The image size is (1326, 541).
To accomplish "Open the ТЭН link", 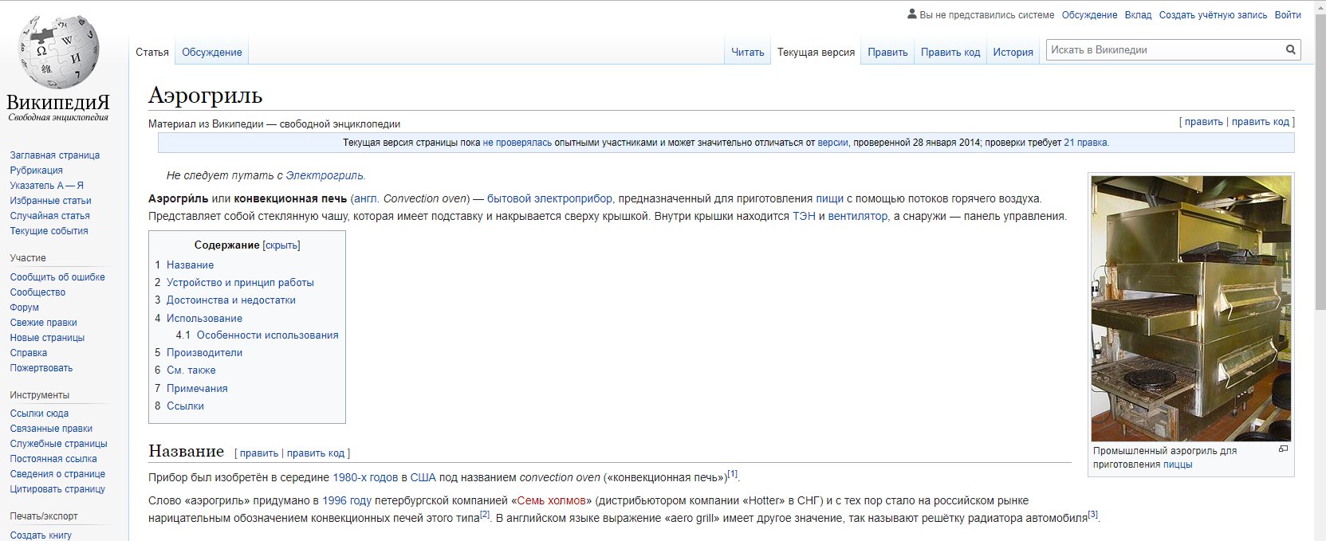I will pyautogui.click(x=804, y=216).
